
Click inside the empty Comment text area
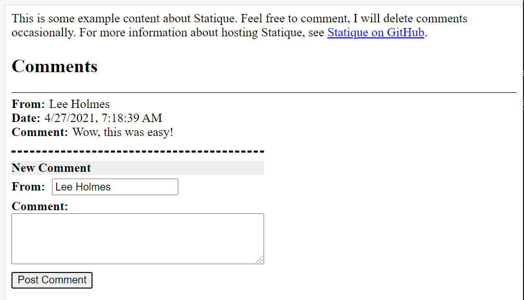tap(138, 239)
